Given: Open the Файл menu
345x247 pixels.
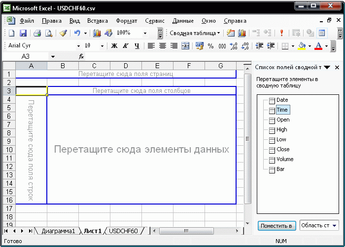Looking at the screenshot, I should point(27,21).
